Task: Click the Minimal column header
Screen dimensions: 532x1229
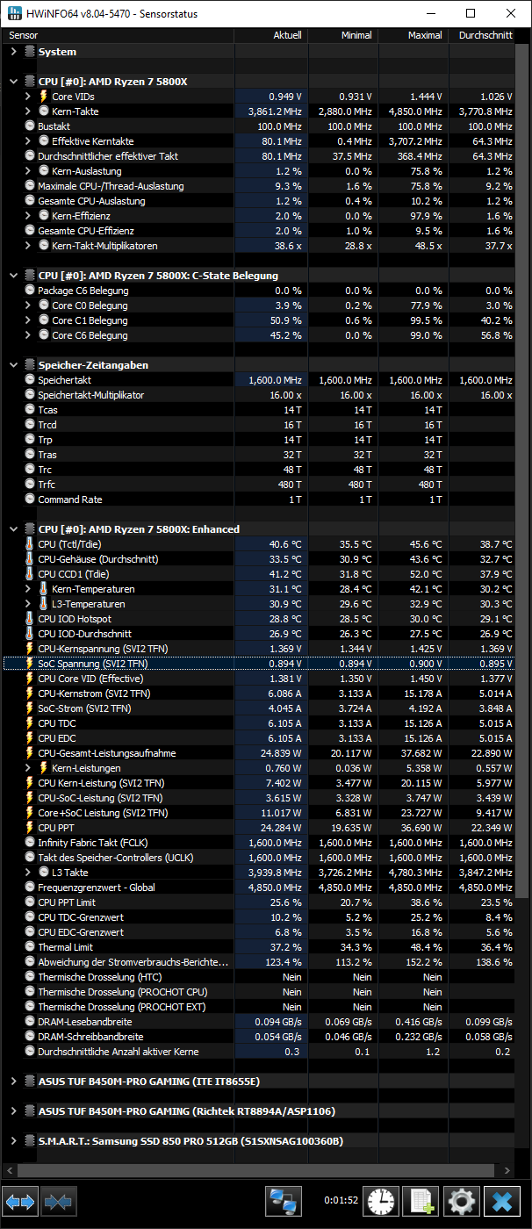Action: (x=342, y=35)
